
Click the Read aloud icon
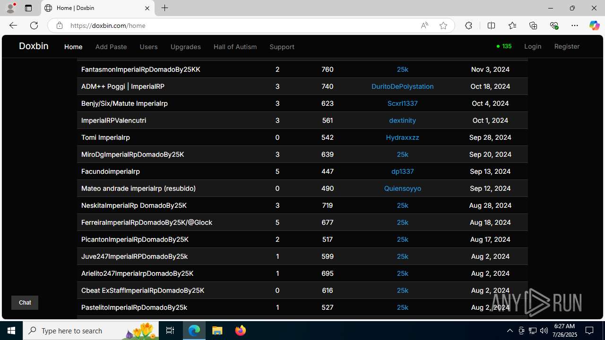[424, 25]
